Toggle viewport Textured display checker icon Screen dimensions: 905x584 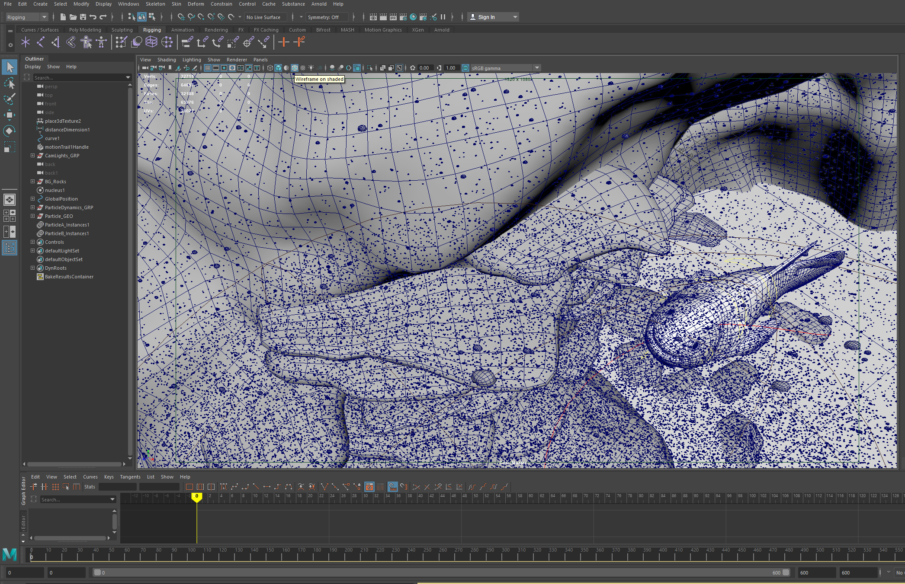click(303, 68)
